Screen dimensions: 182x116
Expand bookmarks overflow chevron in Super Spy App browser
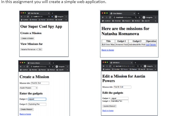click(66, 20)
